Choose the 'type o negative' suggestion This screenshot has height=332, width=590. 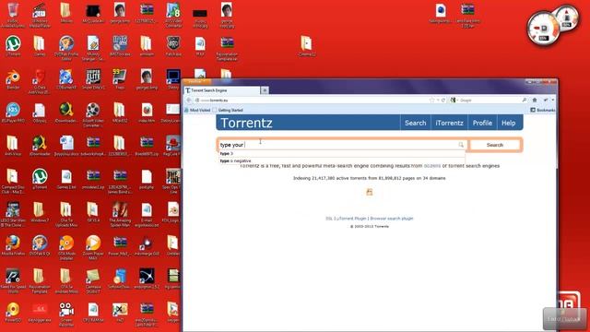(x=342, y=160)
